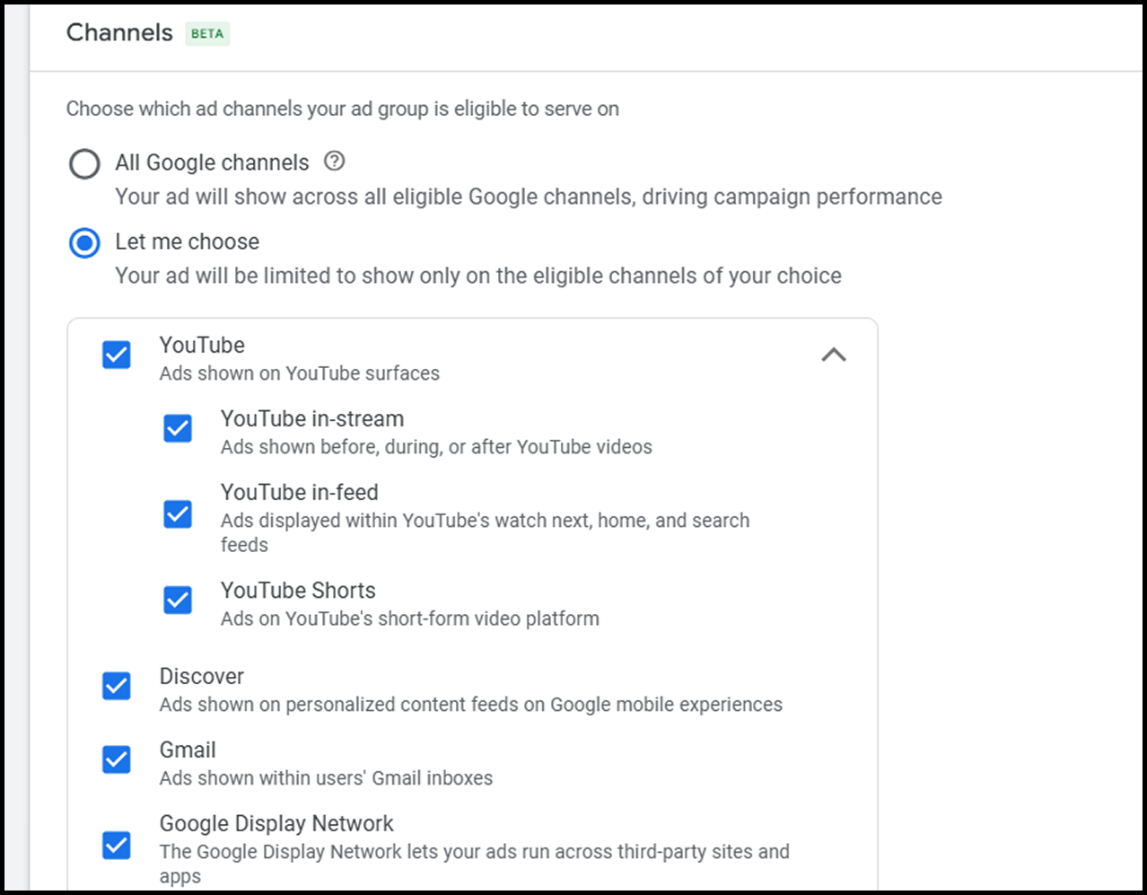The width and height of the screenshot is (1147, 895).
Task: Click the Channels section heading
Action: (x=119, y=33)
